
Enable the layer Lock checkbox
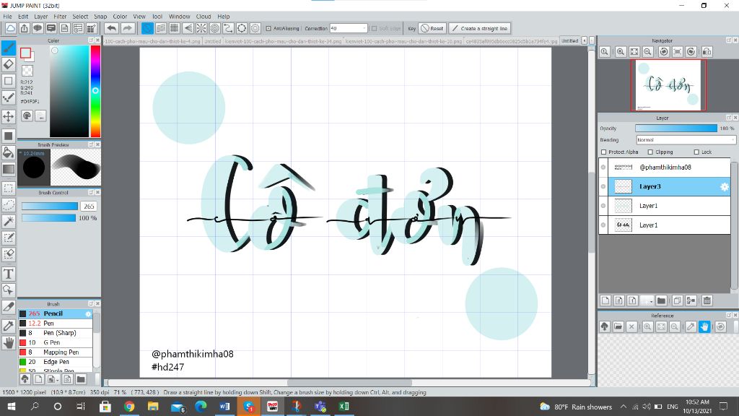pyautogui.click(x=696, y=152)
